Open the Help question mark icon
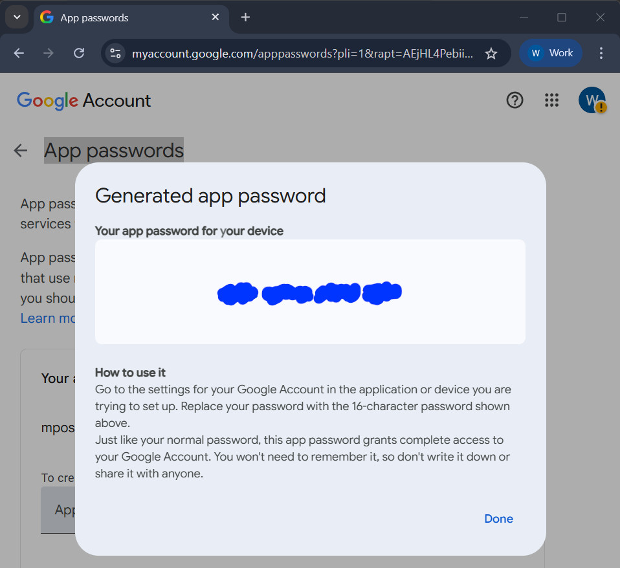 point(515,100)
